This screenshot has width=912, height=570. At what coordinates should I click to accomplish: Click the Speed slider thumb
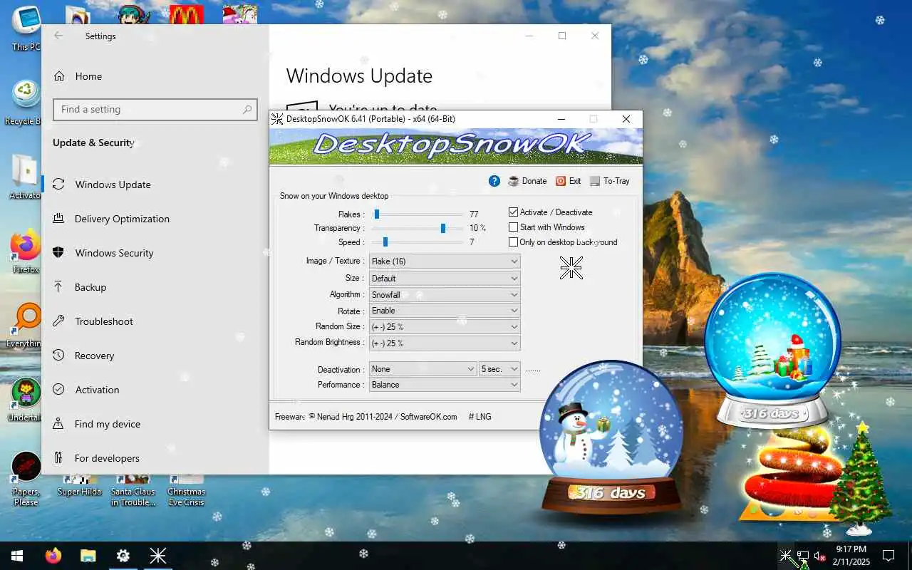[x=385, y=242]
